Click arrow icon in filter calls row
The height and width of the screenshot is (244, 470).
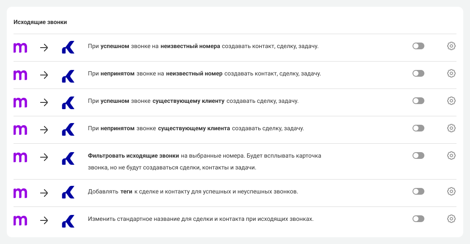[x=44, y=157]
